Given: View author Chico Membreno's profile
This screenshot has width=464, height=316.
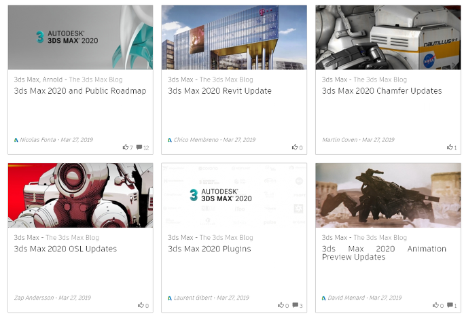Looking at the screenshot, I should [x=196, y=140].
